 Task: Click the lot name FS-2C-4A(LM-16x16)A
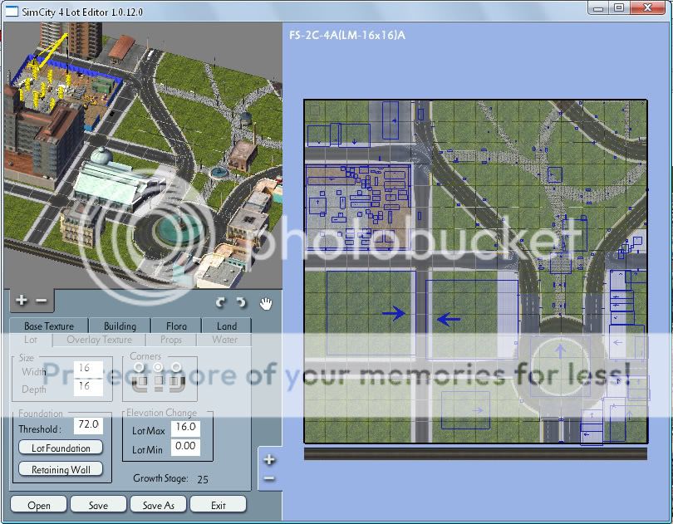click(x=347, y=35)
